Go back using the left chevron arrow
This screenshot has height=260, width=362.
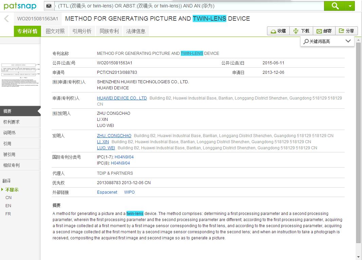[6, 19]
